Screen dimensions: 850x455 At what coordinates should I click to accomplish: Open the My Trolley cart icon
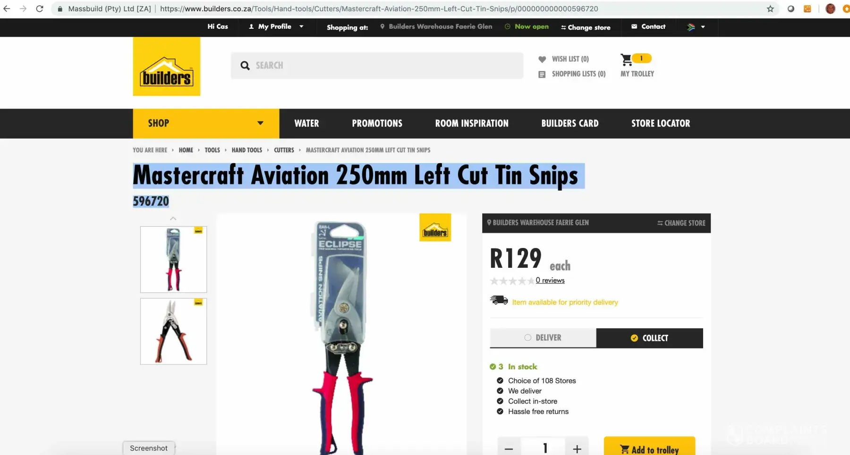tap(627, 60)
